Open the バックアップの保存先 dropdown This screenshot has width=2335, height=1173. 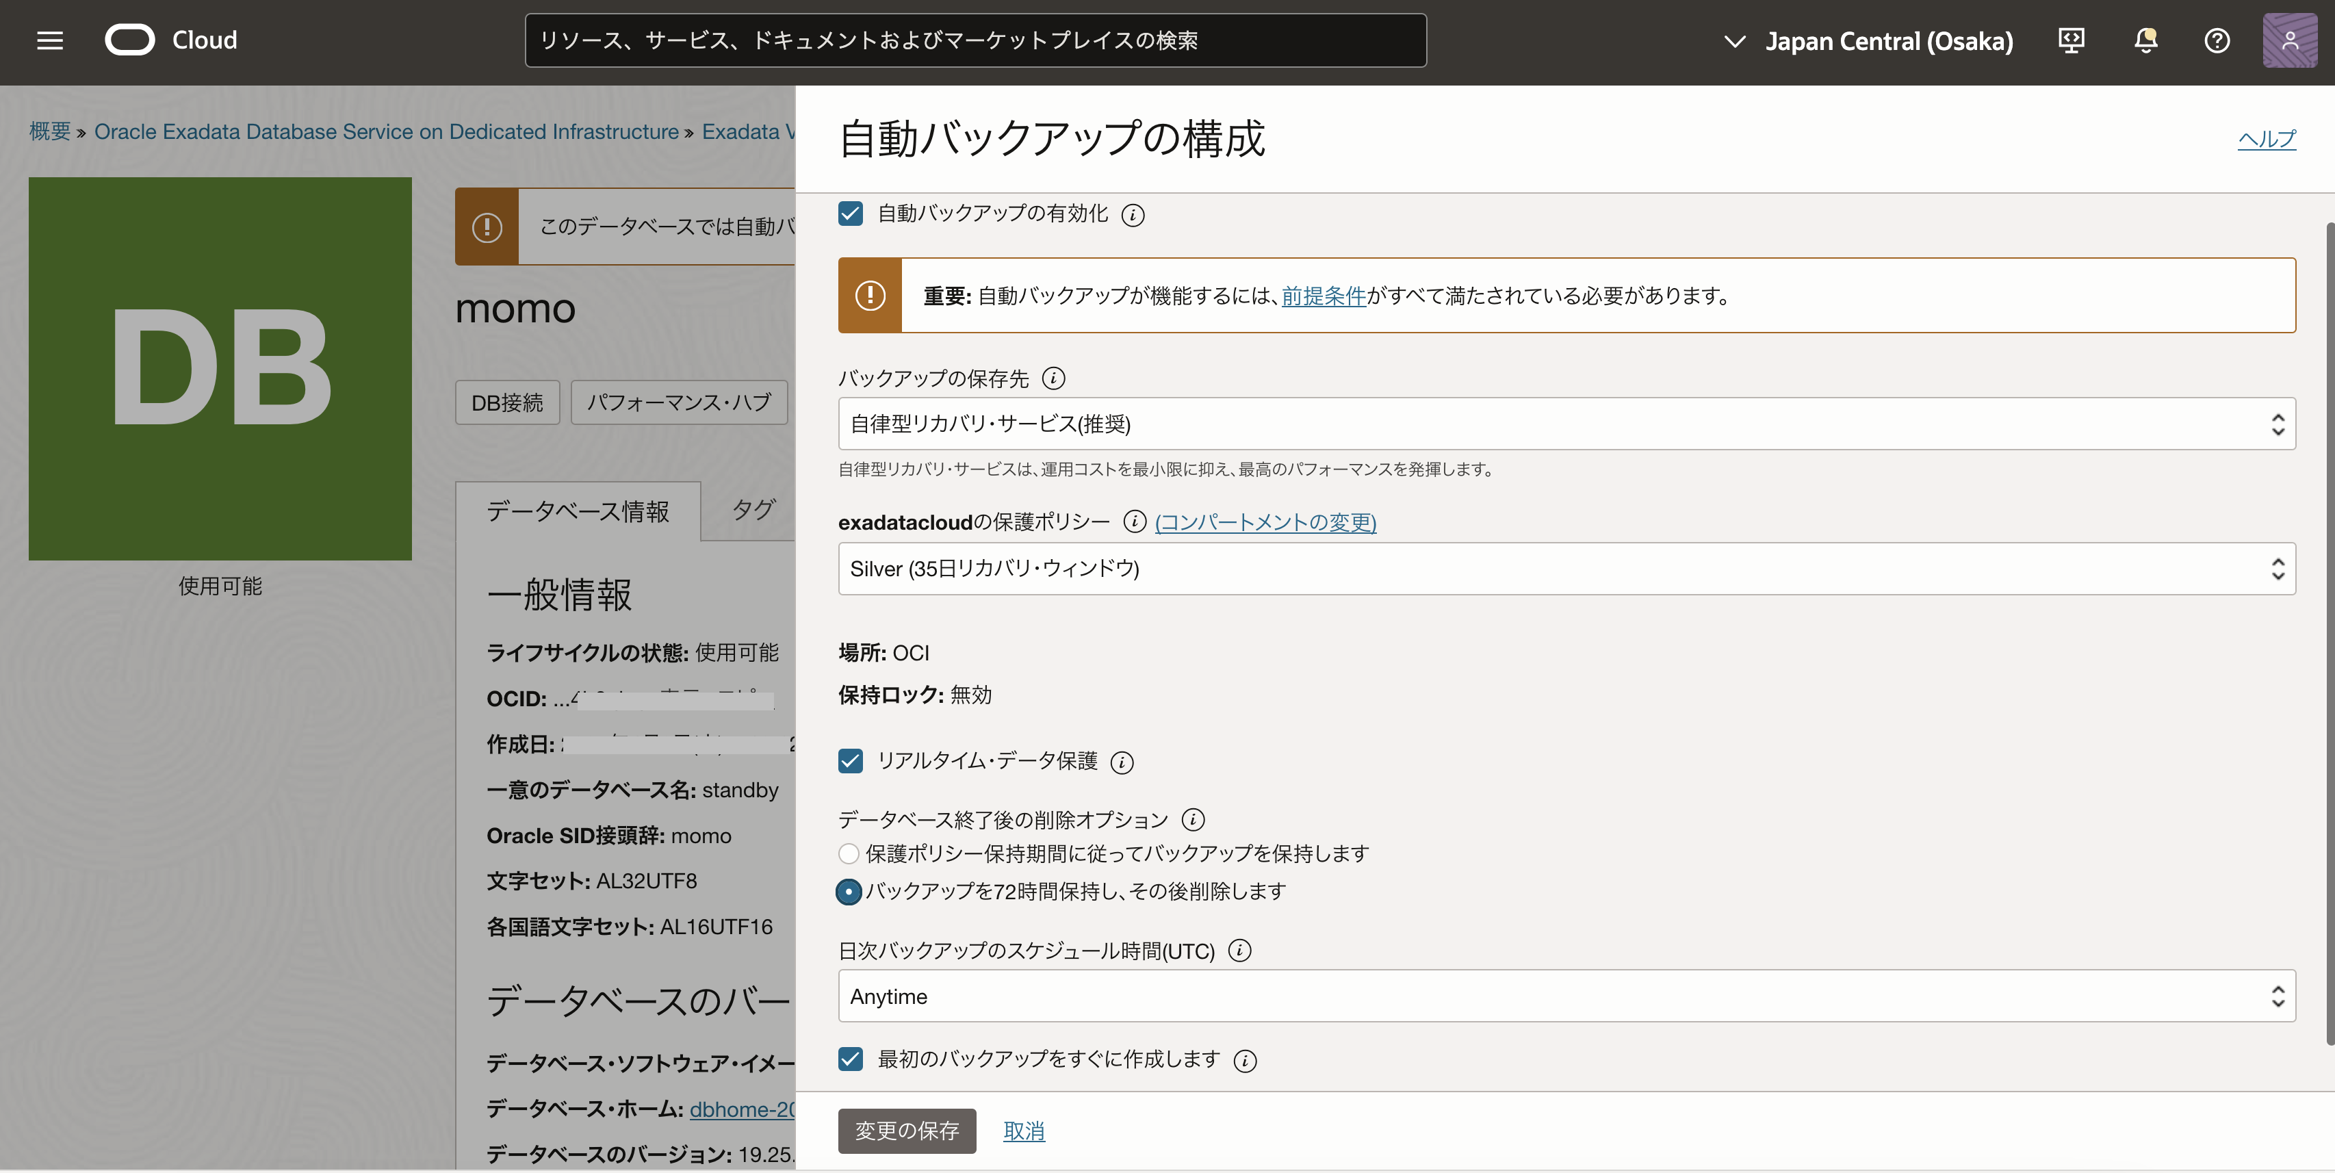1565,424
